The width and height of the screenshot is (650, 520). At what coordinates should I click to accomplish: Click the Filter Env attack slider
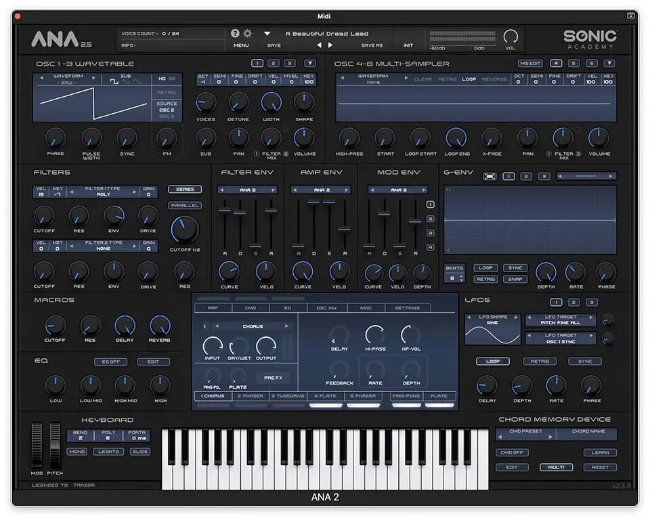pyautogui.click(x=225, y=211)
